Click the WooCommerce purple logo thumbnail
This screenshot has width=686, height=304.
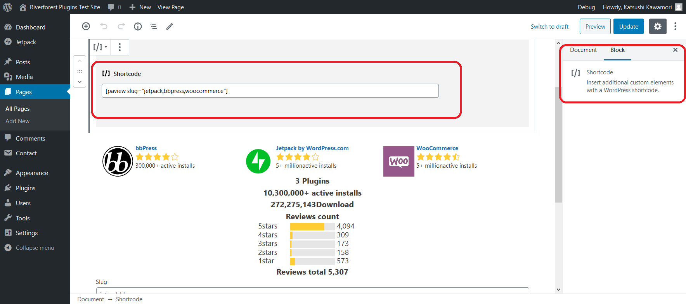point(399,161)
